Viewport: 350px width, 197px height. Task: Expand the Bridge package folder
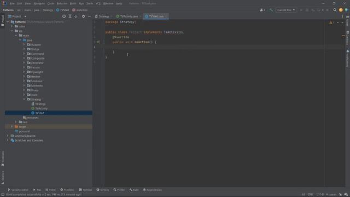(24, 49)
